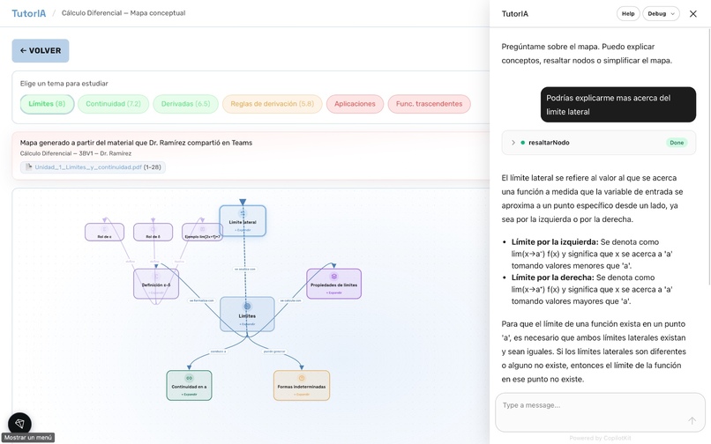This screenshot has width=711, height=444.
Task: Expand the central Límites node
Action: point(248,324)
